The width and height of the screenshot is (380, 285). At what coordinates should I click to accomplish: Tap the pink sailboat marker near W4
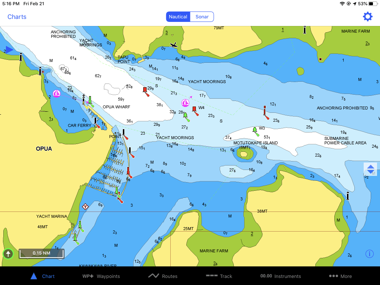pos(186,103)
